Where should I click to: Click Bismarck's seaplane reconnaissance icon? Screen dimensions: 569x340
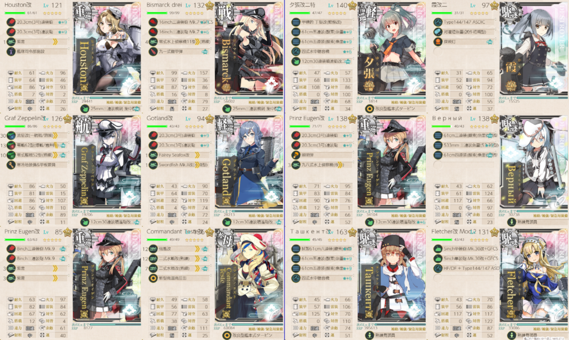(x=153, y=42)
